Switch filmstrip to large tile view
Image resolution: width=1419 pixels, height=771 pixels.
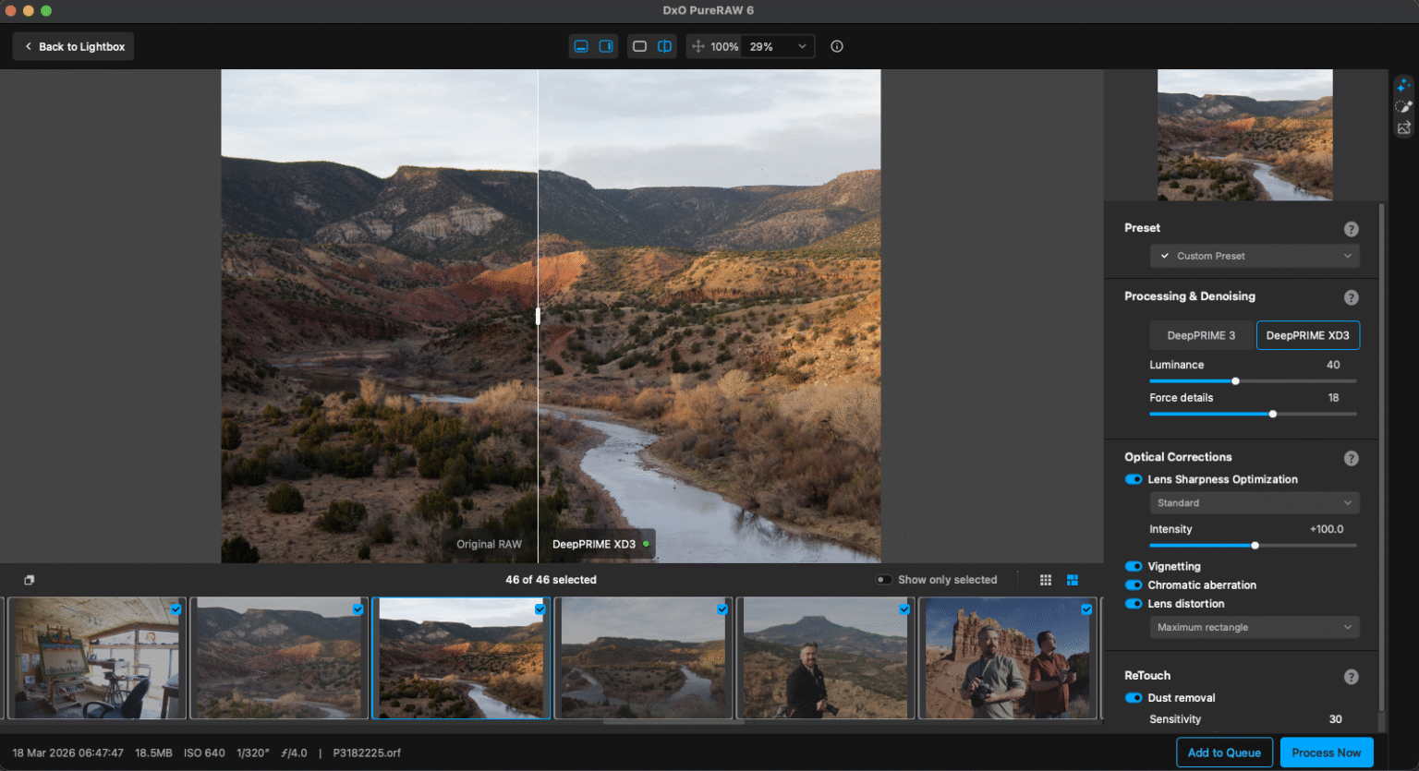point(1073,580)
